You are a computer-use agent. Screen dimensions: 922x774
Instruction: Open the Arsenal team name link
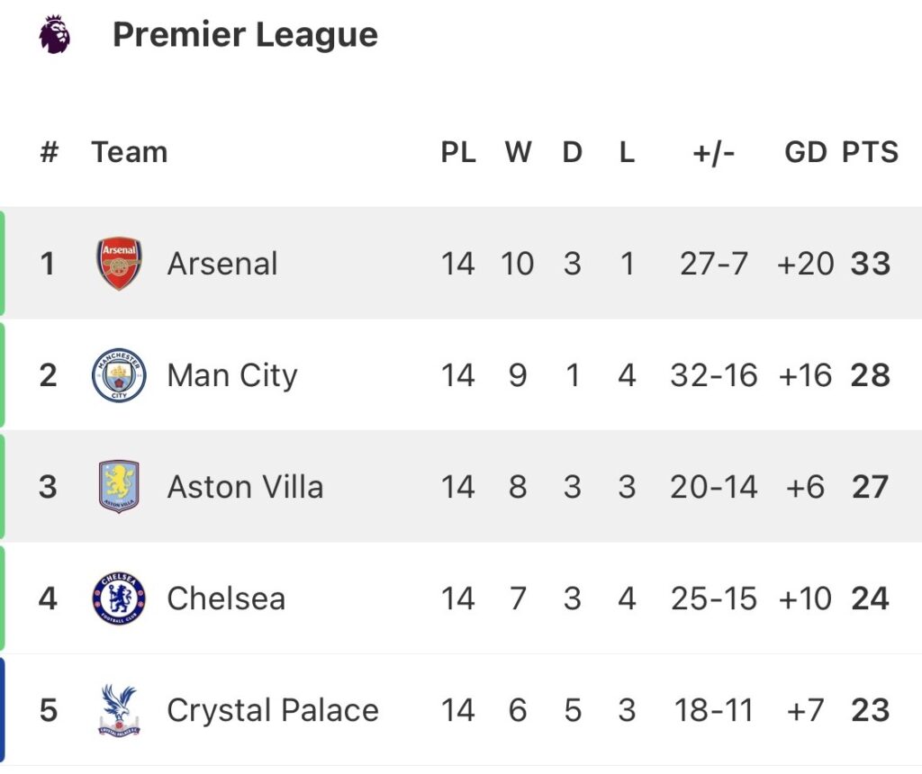pos(222,264)
